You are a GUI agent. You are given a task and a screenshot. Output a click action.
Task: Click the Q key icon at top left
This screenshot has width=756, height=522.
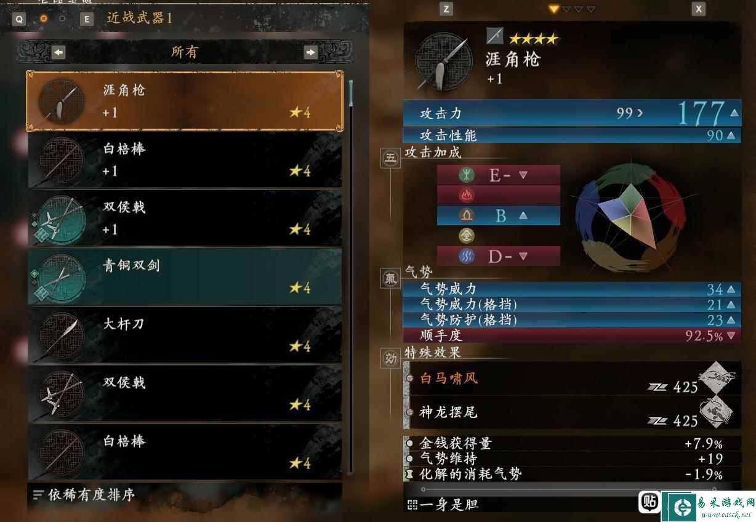tap(19, 19)
